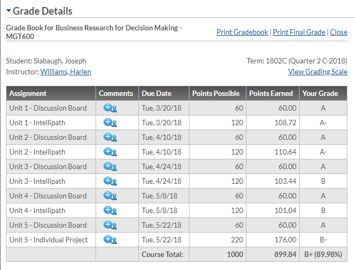Open instructor Williams, Harlen profile link
The image size is (355, 270).
(66, 72)
